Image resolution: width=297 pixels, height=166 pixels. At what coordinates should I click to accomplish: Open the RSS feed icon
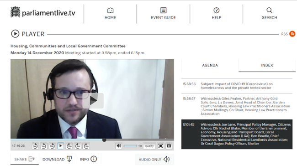292,34
